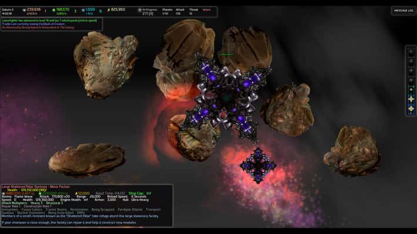Click the red 'Abnormally Strong' warning message

tap(38, 28)
